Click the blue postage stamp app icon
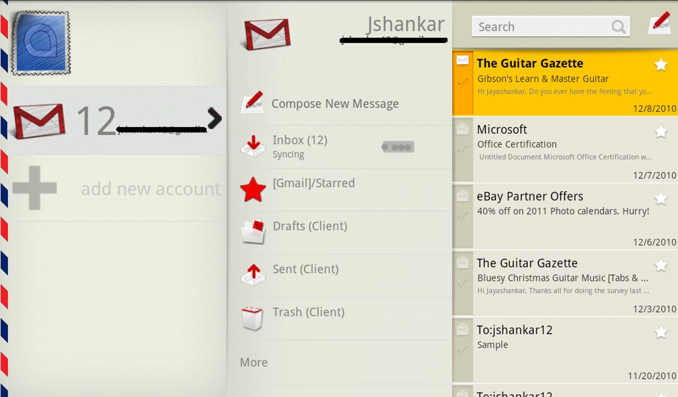Viewport: 678px width, 397px height. click(41, 43)
